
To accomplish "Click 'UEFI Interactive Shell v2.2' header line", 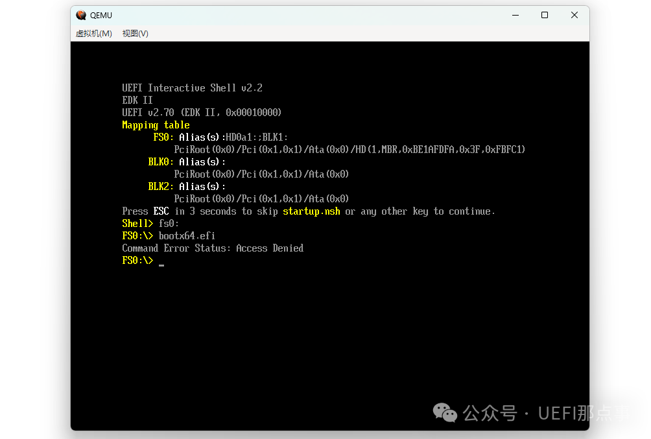I will coord(192,88).
